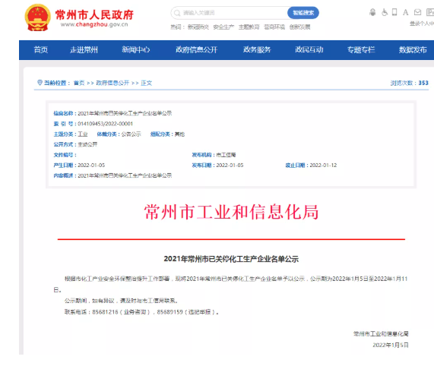Open the envelope mailbox icon
This screenshot has height=366, width=434.
(417, 12)
